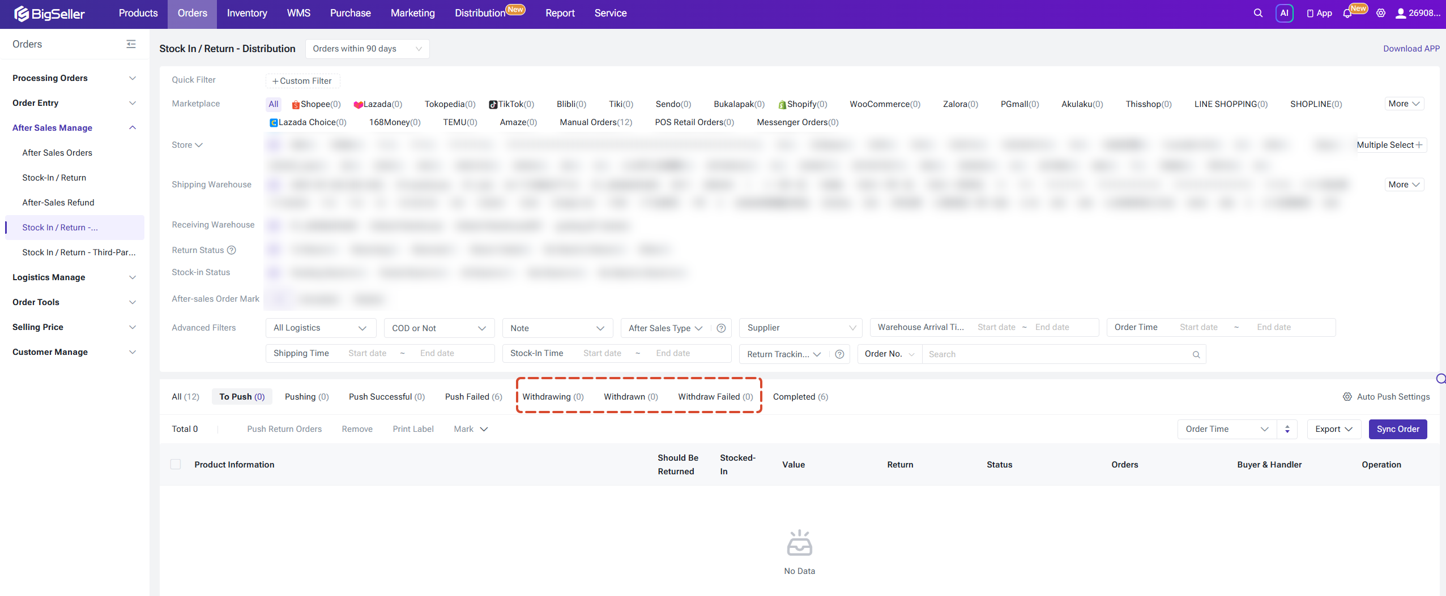
Task: Open the Products menu
Action: coord(138,13)
